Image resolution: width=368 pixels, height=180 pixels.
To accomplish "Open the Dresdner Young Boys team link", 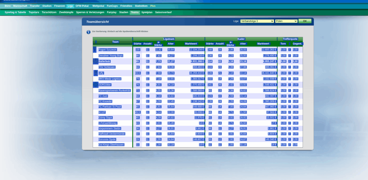I will [x=111, y=56].
